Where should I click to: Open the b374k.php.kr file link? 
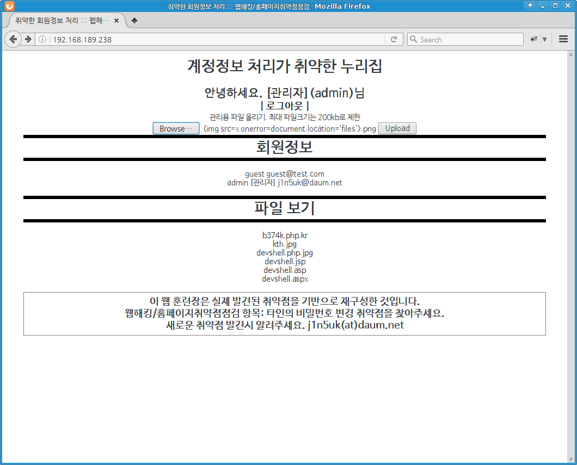click(285, 235)
